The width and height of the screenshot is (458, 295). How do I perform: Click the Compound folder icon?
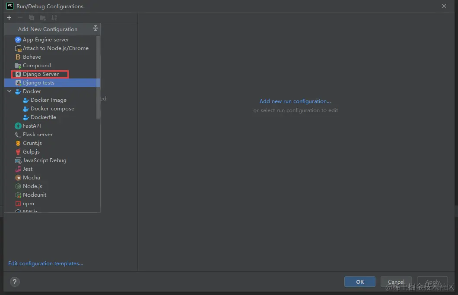coord(18,66)
